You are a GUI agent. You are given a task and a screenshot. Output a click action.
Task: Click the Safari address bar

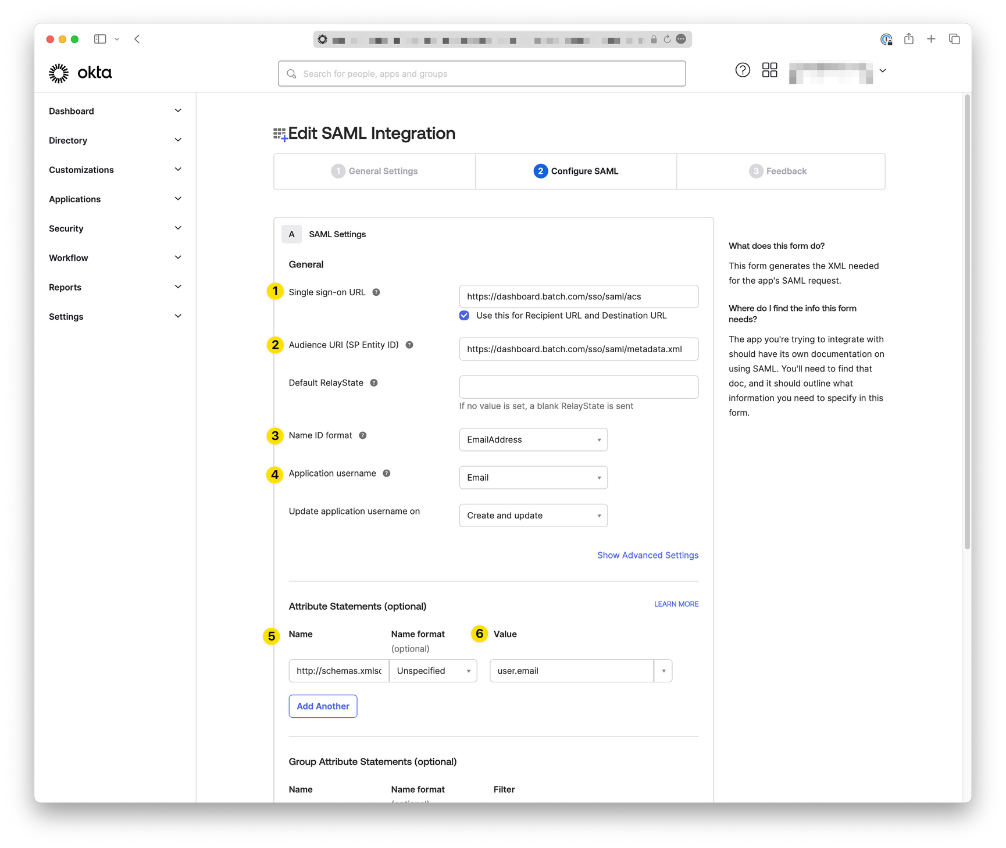502,40
